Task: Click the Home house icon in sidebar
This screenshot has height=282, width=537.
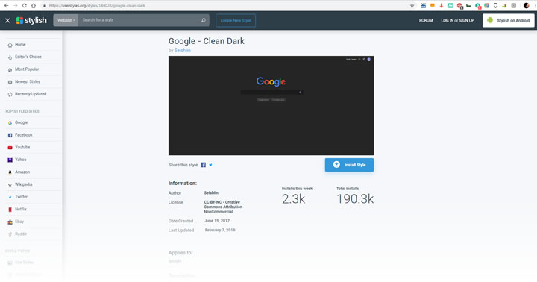Action: tap(10, 45)
